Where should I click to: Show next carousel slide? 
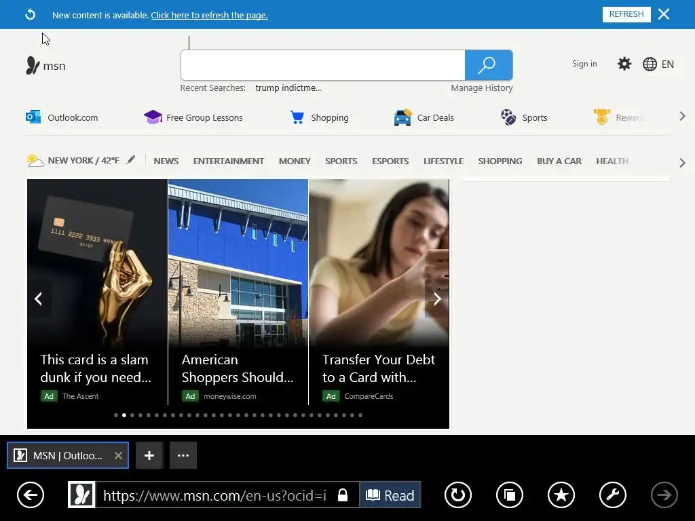coord(437,298)
